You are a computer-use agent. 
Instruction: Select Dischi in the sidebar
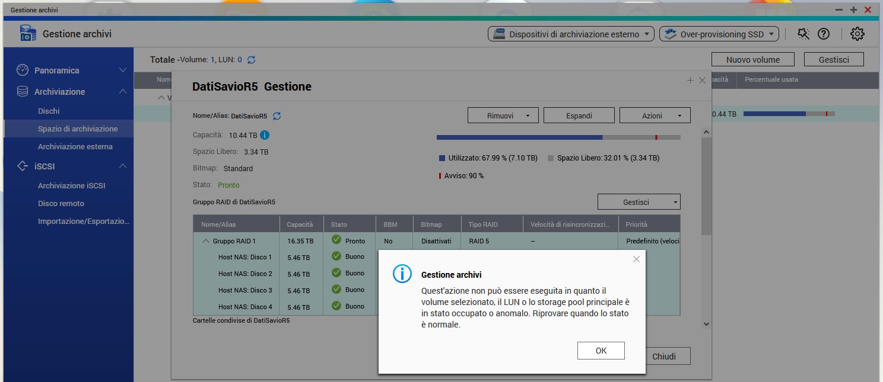[49, 111]
